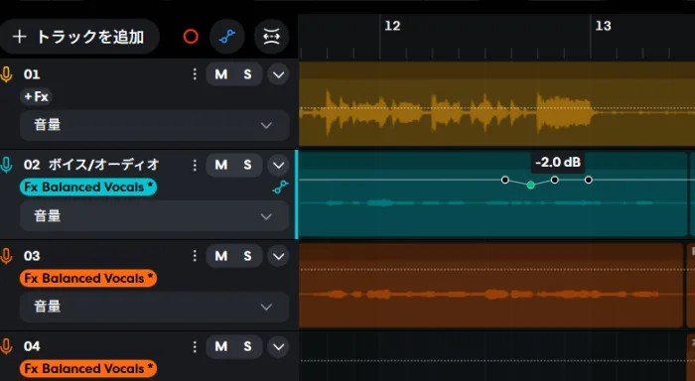Open Fx Balanced Vocals on track 02
The width and height of the screenshot is (695, 381).
point(88,187)
